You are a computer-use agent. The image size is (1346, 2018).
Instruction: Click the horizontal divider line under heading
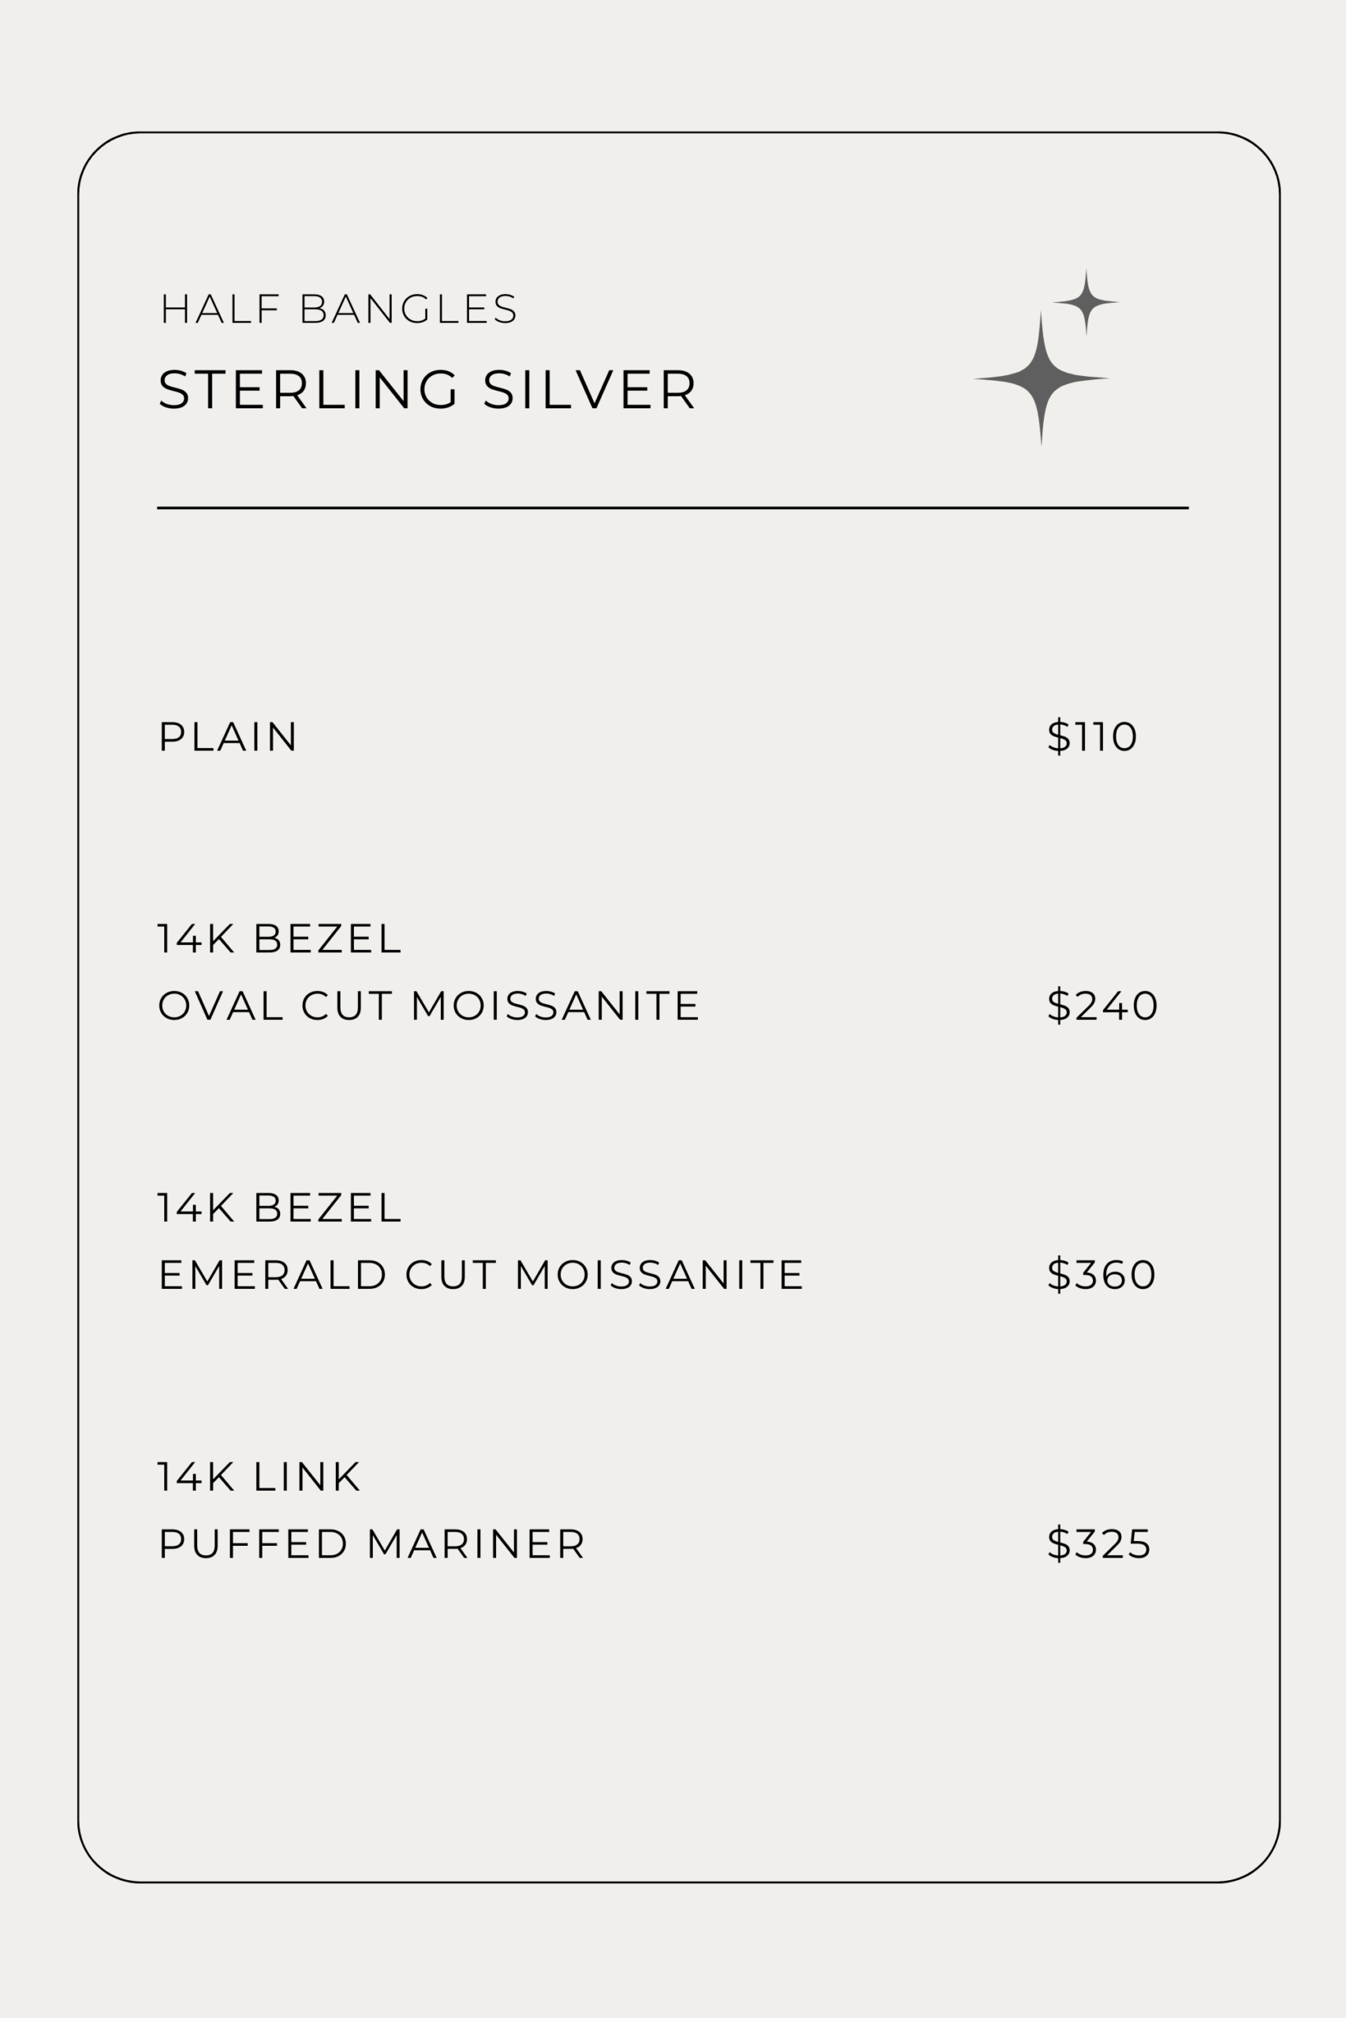(x=673, y=508)
